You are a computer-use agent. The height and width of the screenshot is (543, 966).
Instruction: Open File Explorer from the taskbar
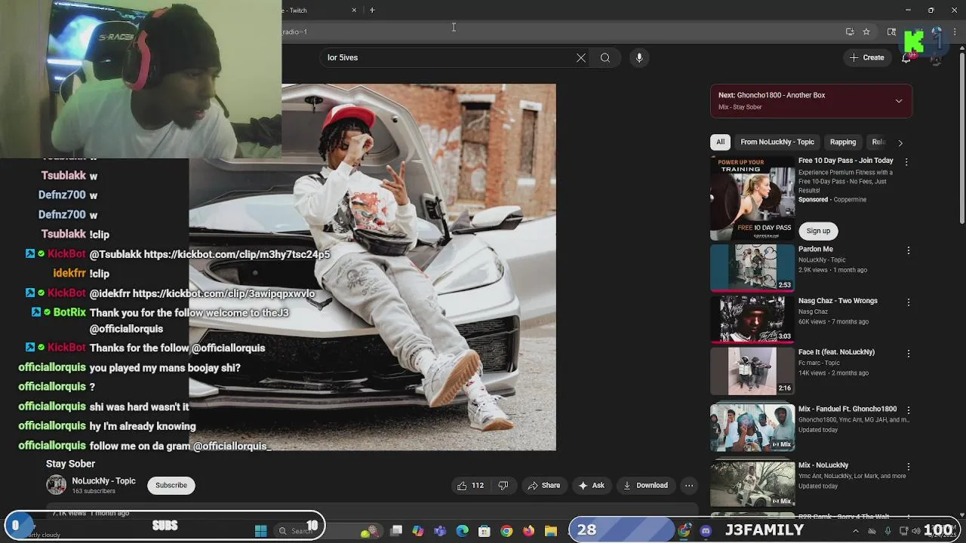[551, 531]
